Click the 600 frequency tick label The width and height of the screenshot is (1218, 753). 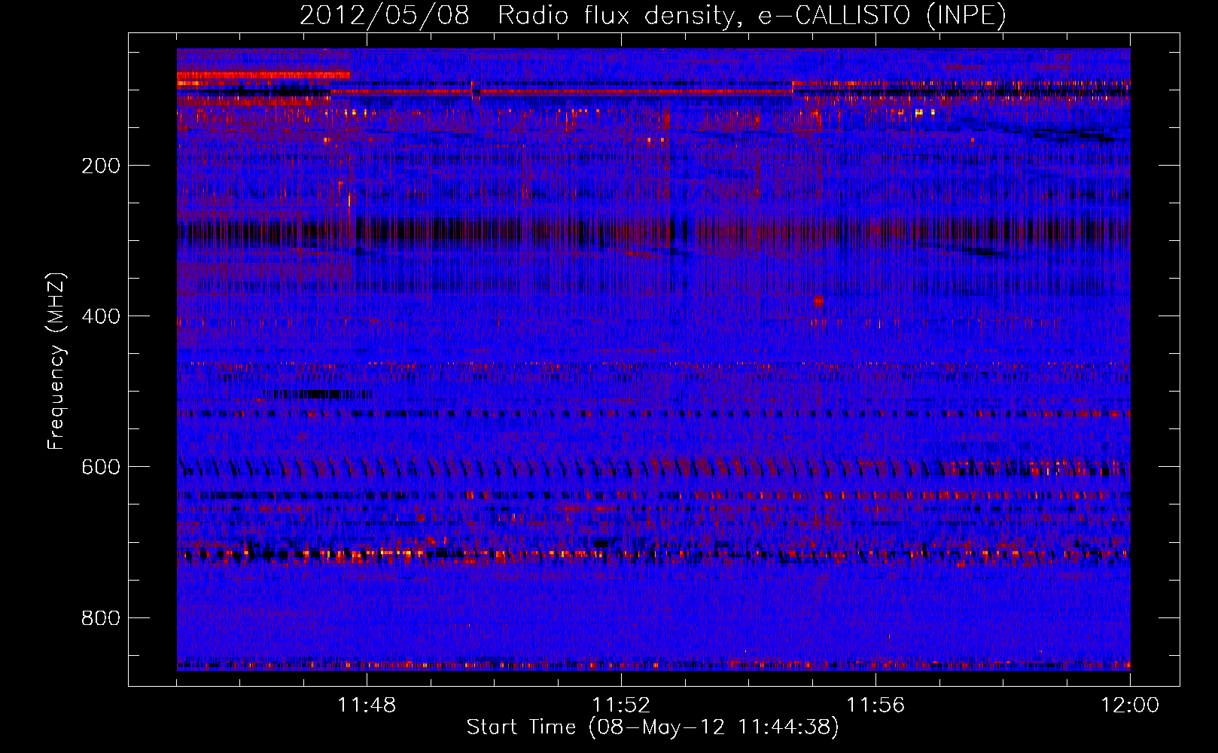[x=101, y=467]
